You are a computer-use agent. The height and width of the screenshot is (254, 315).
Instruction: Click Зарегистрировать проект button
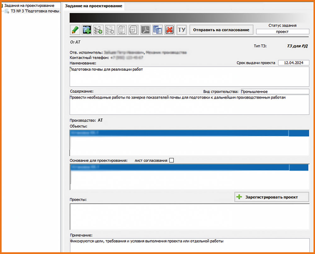pos(272,197)
